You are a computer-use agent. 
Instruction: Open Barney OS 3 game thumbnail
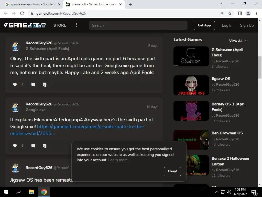(x=191, y=111)
